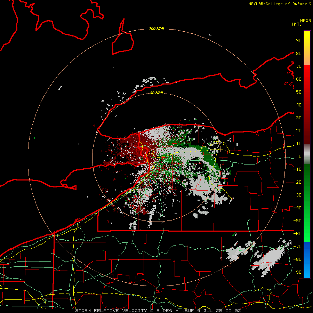Select the -30 value on velocity scale
The image size is (313, 313).
[x=297, y=195]
